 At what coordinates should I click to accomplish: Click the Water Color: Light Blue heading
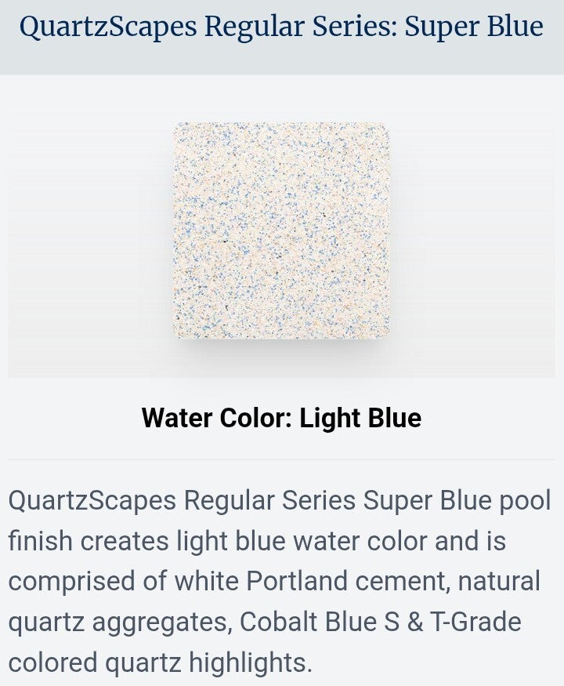(281, 418)
